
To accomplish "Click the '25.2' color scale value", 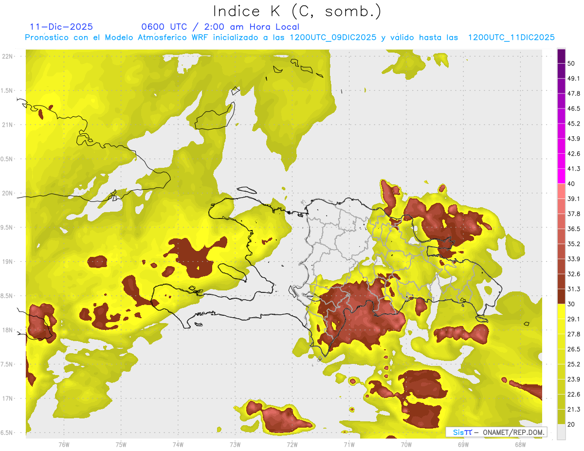I will click(574, 364).
